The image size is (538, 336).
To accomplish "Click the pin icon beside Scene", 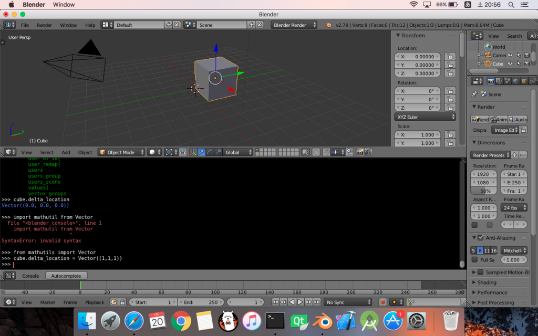I will click(474, 94).
